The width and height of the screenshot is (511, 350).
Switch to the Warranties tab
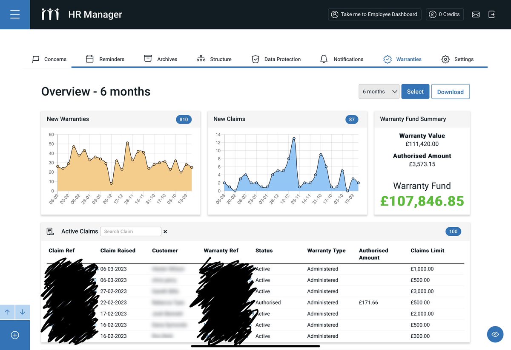coord(402,59)
